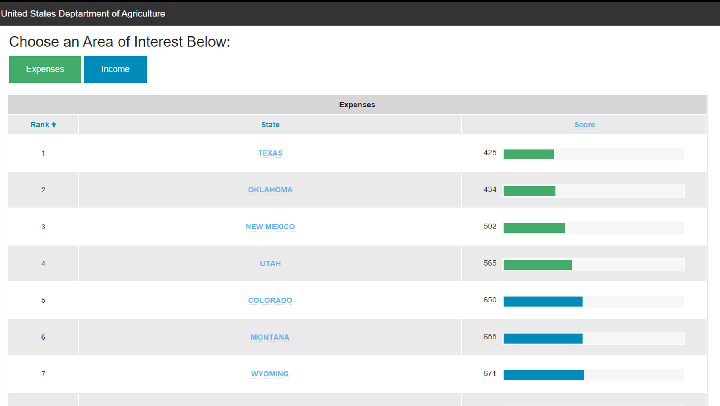Image resolution: width=720 pixels, height=406 pixels.
Task: Click rank number 6 cell
Action: [x=43, y=337]
